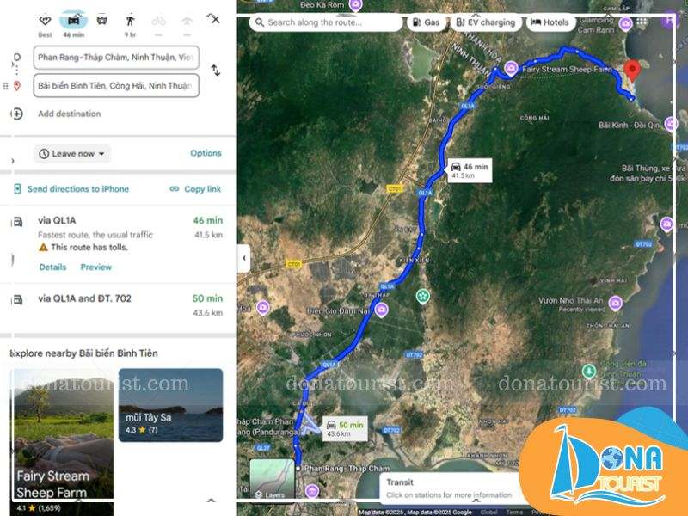Open the Layers map view switcher
Image resolution: width=688 pixels, height=516 pixels.
click(x=272, y=479)
